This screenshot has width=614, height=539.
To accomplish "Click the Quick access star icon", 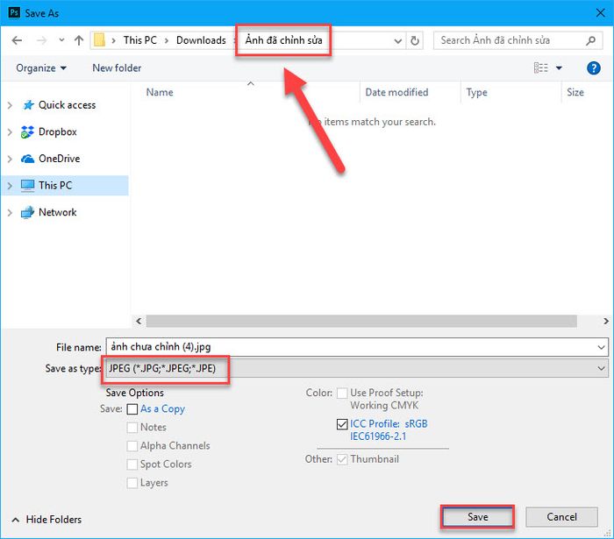I will [28, 105].
